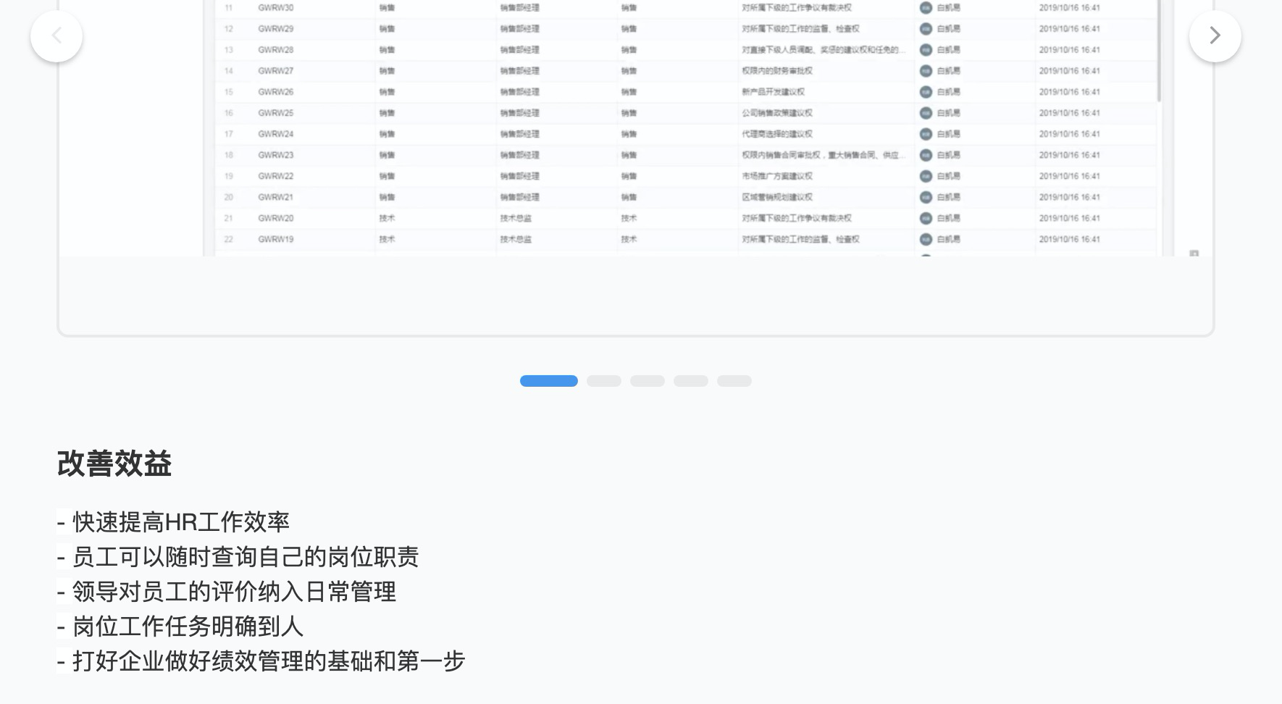Select the GWRW27 code cell

[276, 71]
